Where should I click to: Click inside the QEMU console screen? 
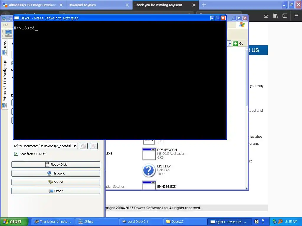(x=120, y=80)
